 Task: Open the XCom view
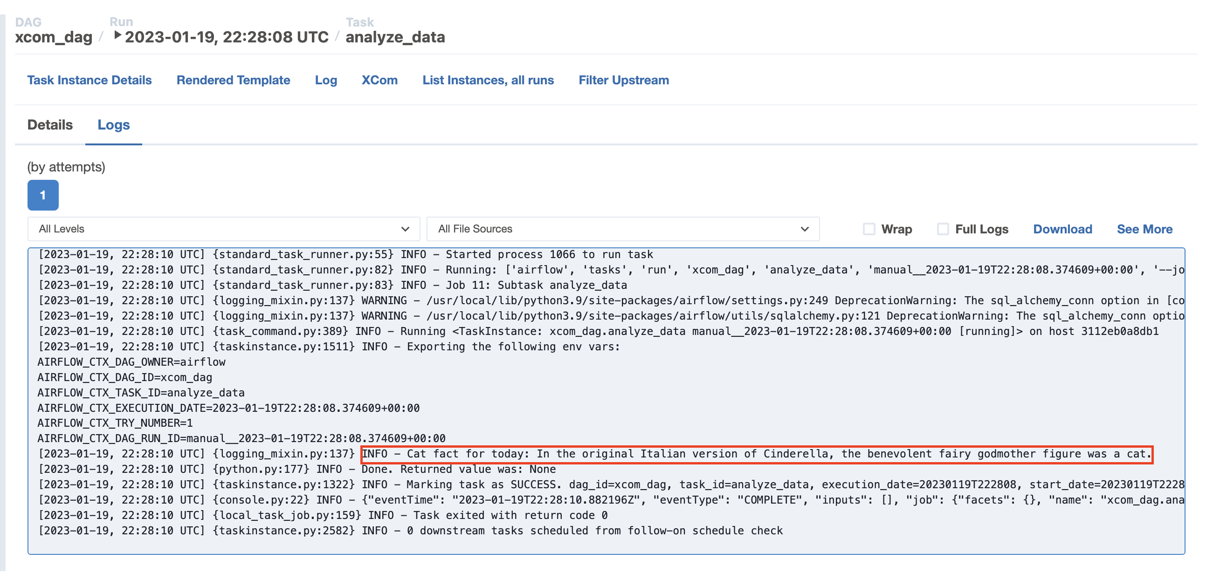(x=379, y=80)
